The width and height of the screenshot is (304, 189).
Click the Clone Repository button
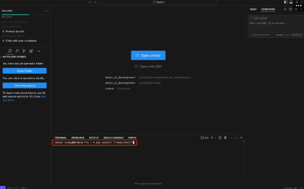pyautogui.click(x=25, y=86)
